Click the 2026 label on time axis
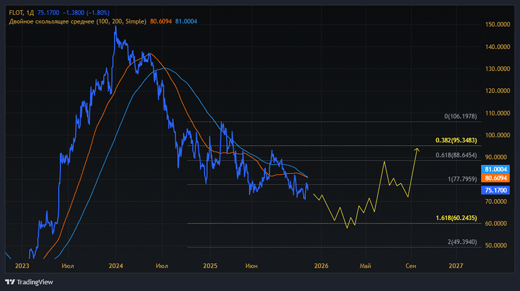The height and width of the screenshot is (291, 520). tap(321, 266)
